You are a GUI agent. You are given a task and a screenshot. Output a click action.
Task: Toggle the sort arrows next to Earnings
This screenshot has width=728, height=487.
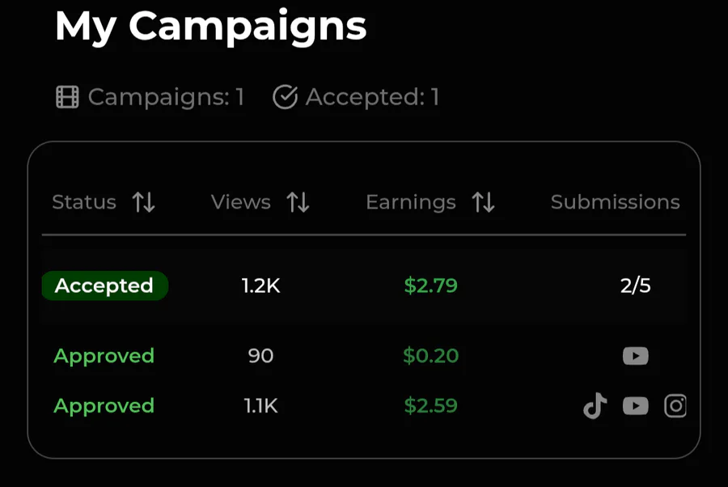pyautogui.click(x=484, y=202)
